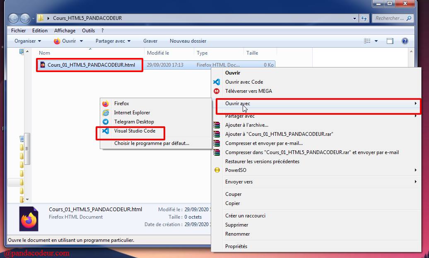Click WinRAR icon beside Ajouter à l'archive
The width and height of the screenshot is (429, 258).
tap(217, 125)
